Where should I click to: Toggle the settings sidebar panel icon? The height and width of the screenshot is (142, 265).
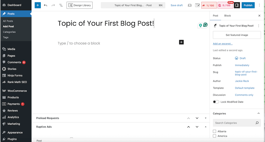point(237,5)
